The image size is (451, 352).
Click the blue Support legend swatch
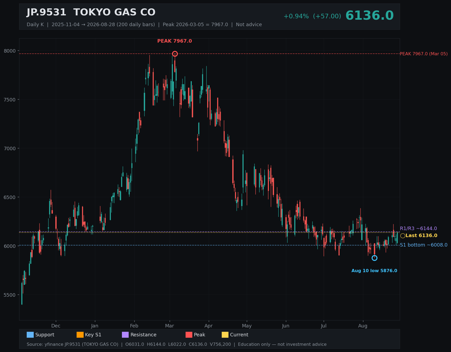[30, 335]
